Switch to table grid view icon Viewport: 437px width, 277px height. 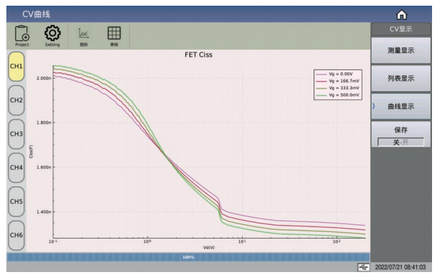tap(114, 36)
